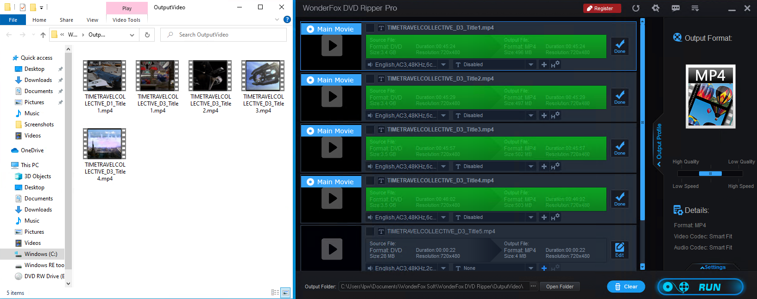Image resolution: width=757 pixels, height=299 pixels.
Task: Click the Register button in WonderFox
Action: tap(602, 8)
